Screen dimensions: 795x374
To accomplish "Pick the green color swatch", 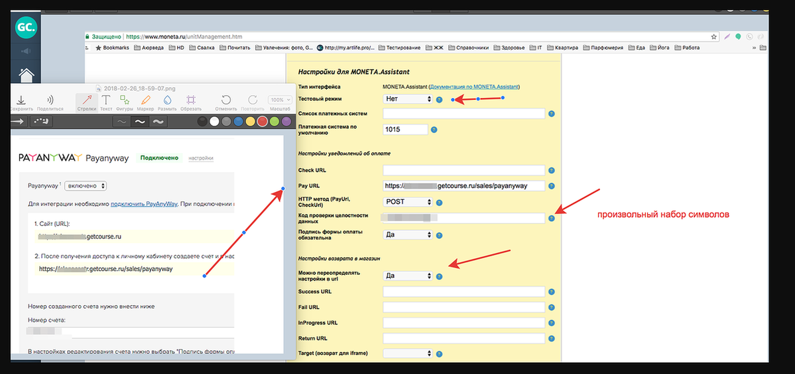I will click(x=275, y=121).
